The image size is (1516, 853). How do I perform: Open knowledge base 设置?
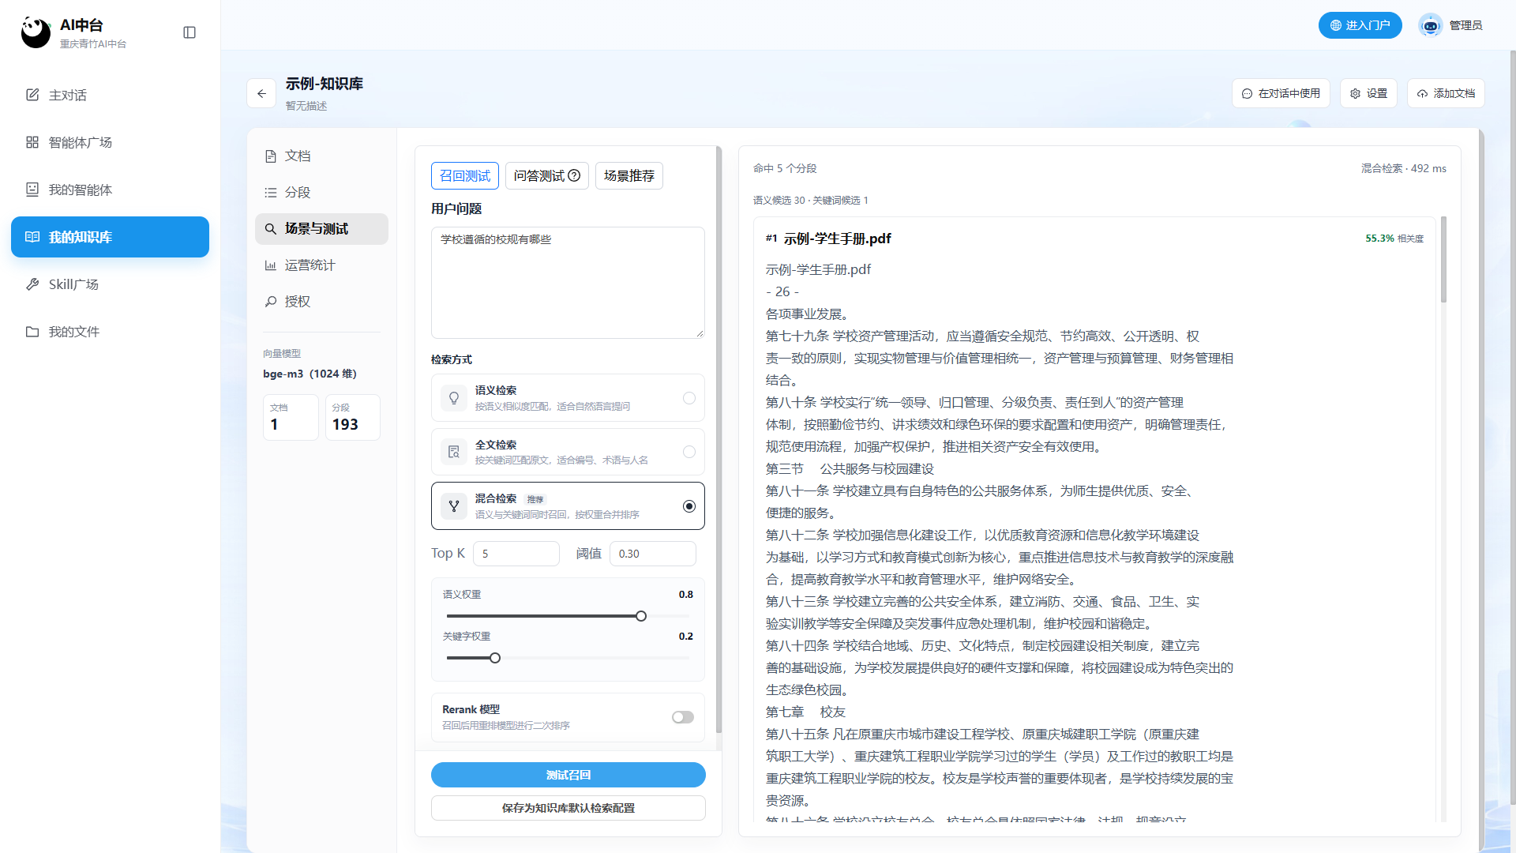(x=1369, y=93)
